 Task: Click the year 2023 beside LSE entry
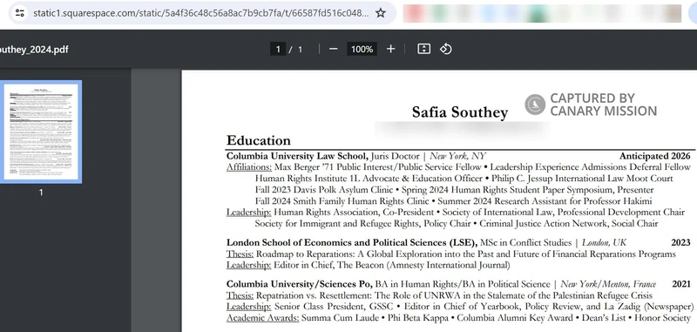[x=680, y=242]
